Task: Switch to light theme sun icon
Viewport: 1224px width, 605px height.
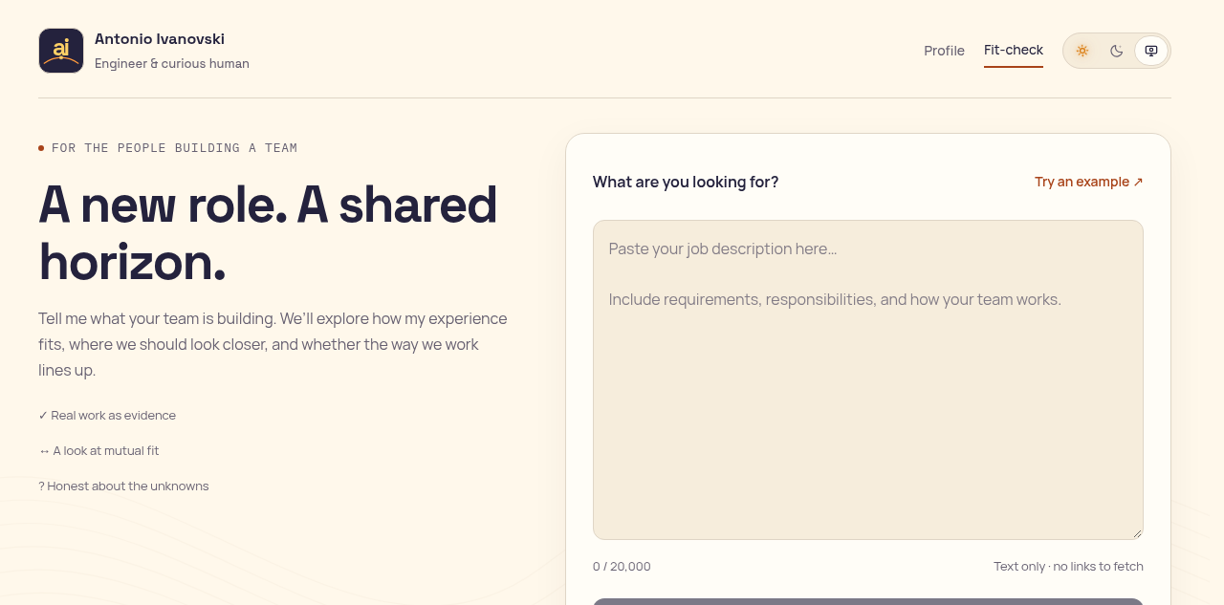Action: 1082,51
